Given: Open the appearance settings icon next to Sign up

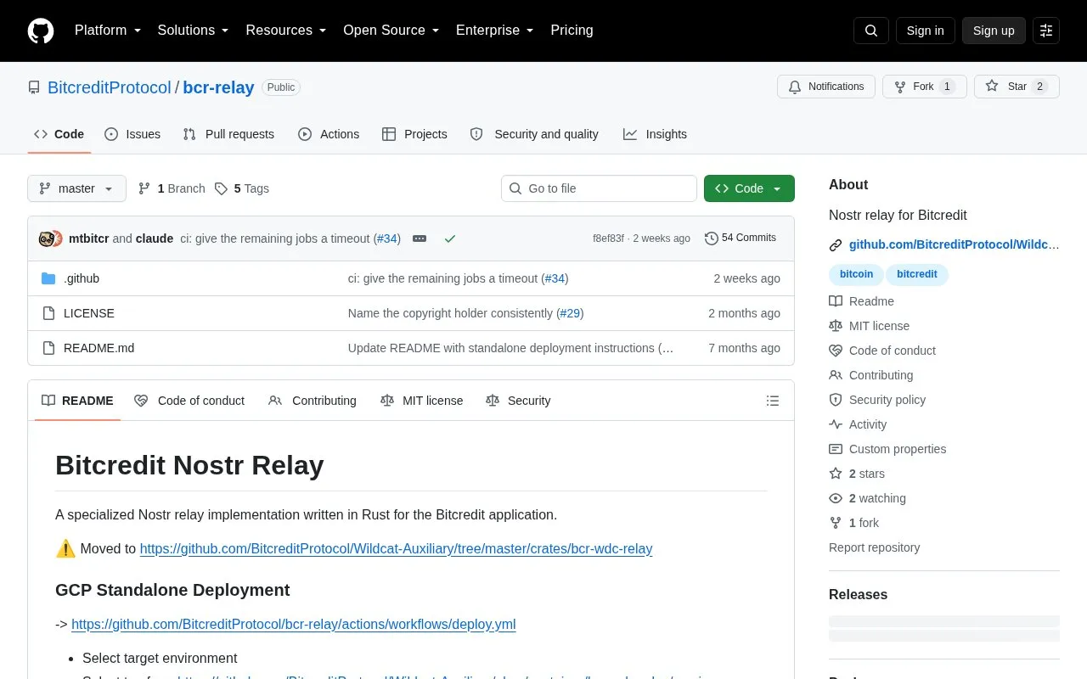Looking at the screenshot, I should (1046, 31).
